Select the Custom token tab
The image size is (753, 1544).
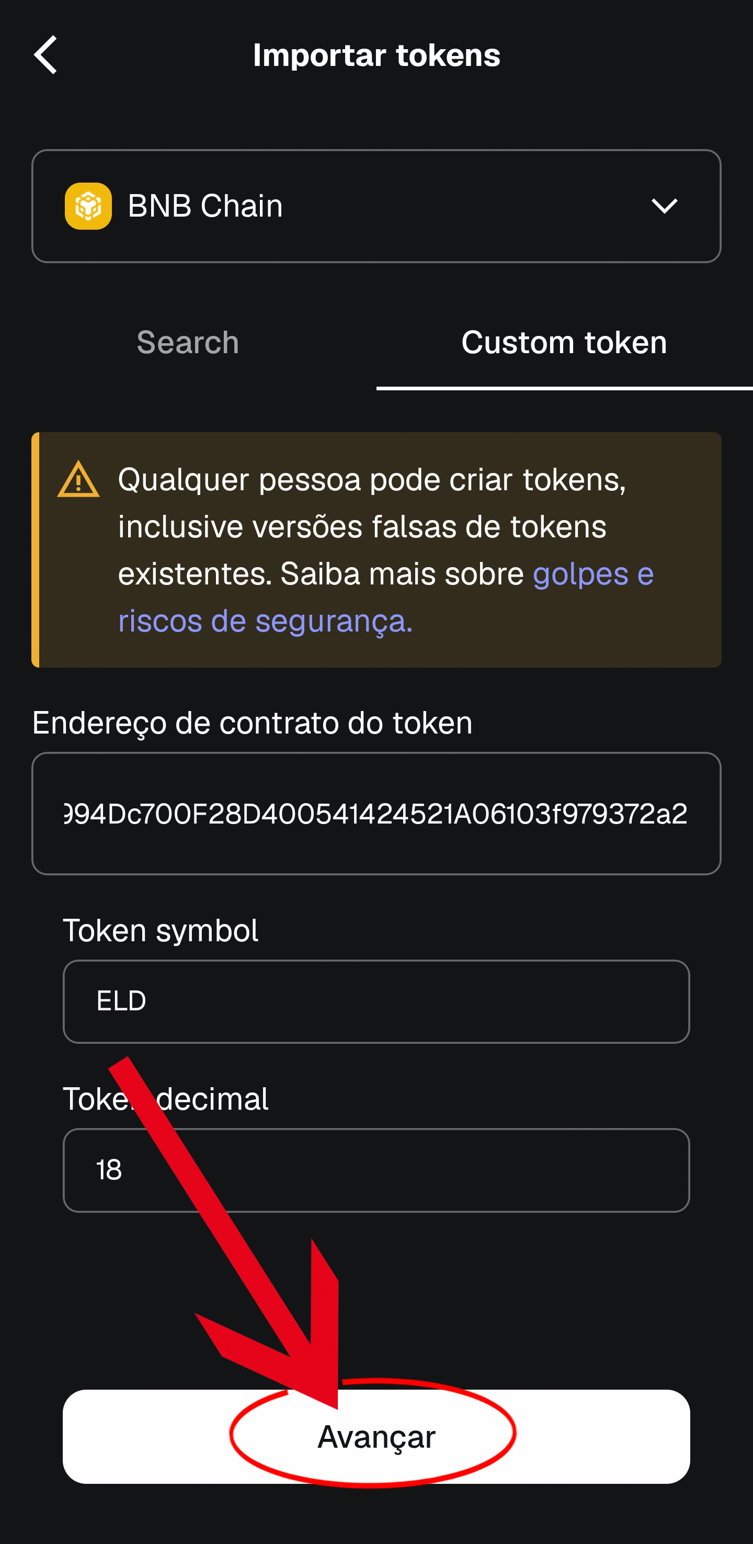pyautogui.click(x=564, y=342)
